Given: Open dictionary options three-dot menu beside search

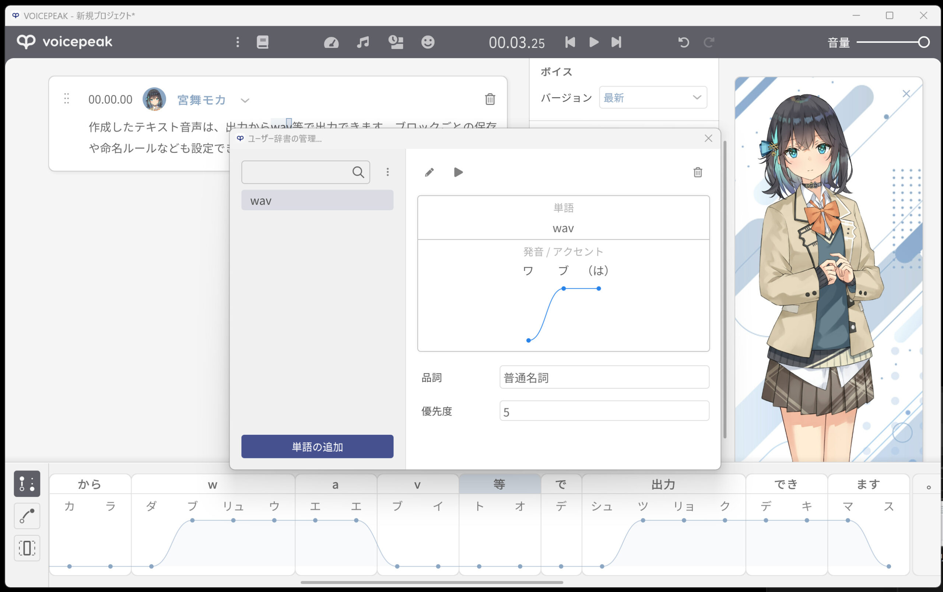Looking at the screenshot, I should [387, 172].
